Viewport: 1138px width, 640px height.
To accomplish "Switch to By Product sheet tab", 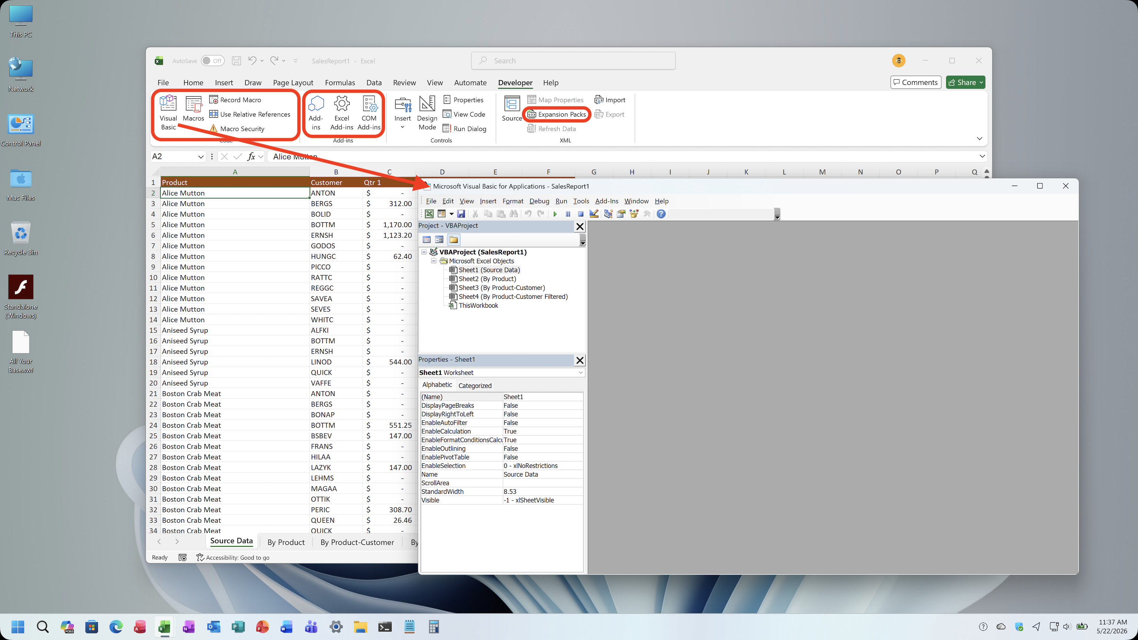I will [286, 542].
